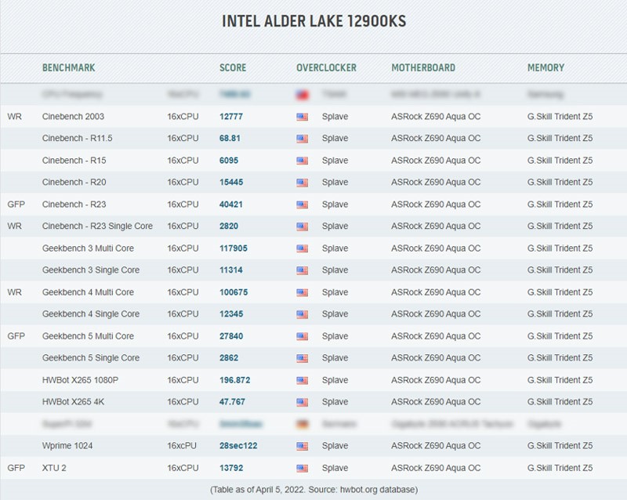Click the OVERCLOCKER column header
Viewport: 627px width, 500px height.
[326, 68]
